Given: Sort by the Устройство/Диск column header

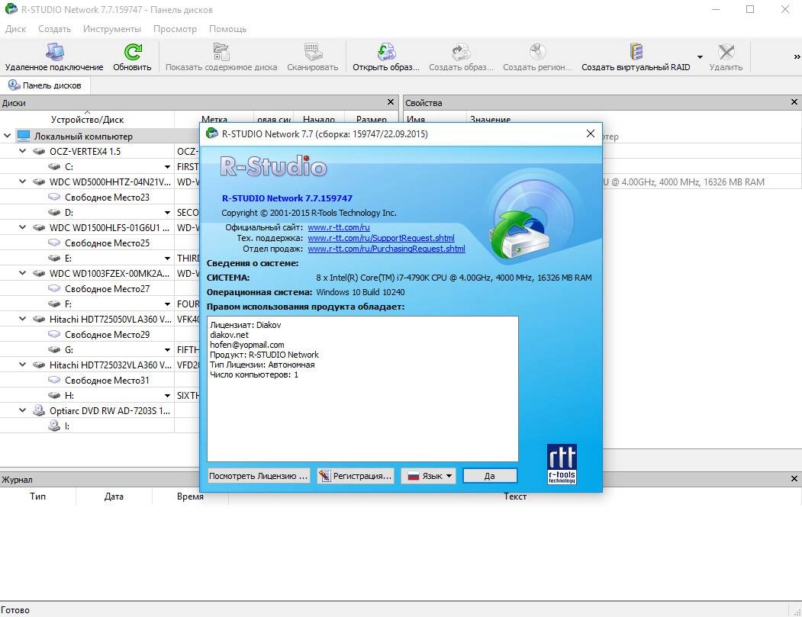Looking at the screenshot, I should [x=87, y=119].
